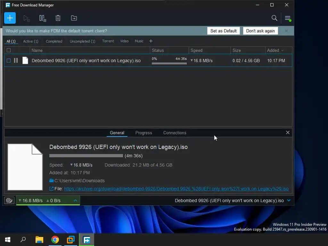Open File Explorer from taskbar
The width and height of the screenshot is (328, 246).
[39, 240]
